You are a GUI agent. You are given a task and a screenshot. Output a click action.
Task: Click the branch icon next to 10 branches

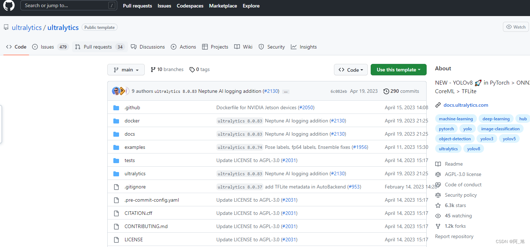(153, 70)
